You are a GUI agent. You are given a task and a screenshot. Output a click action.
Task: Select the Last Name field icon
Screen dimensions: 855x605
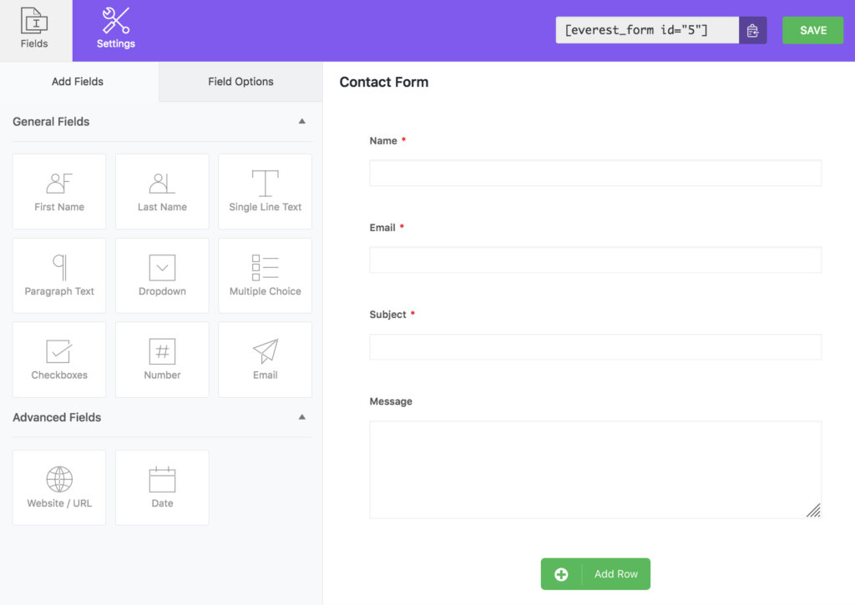162,190
